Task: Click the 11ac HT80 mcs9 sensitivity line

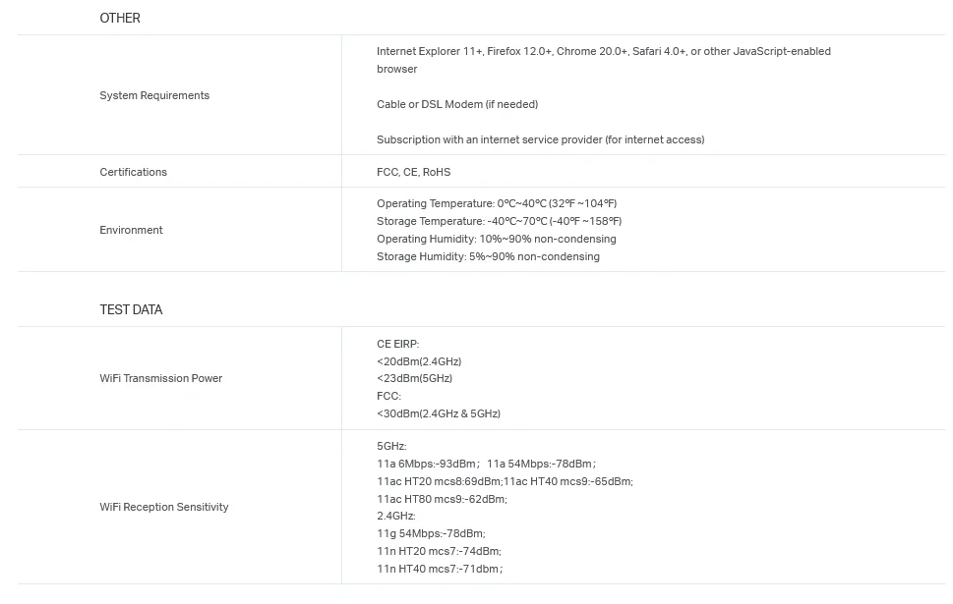Action: (442, 499)
